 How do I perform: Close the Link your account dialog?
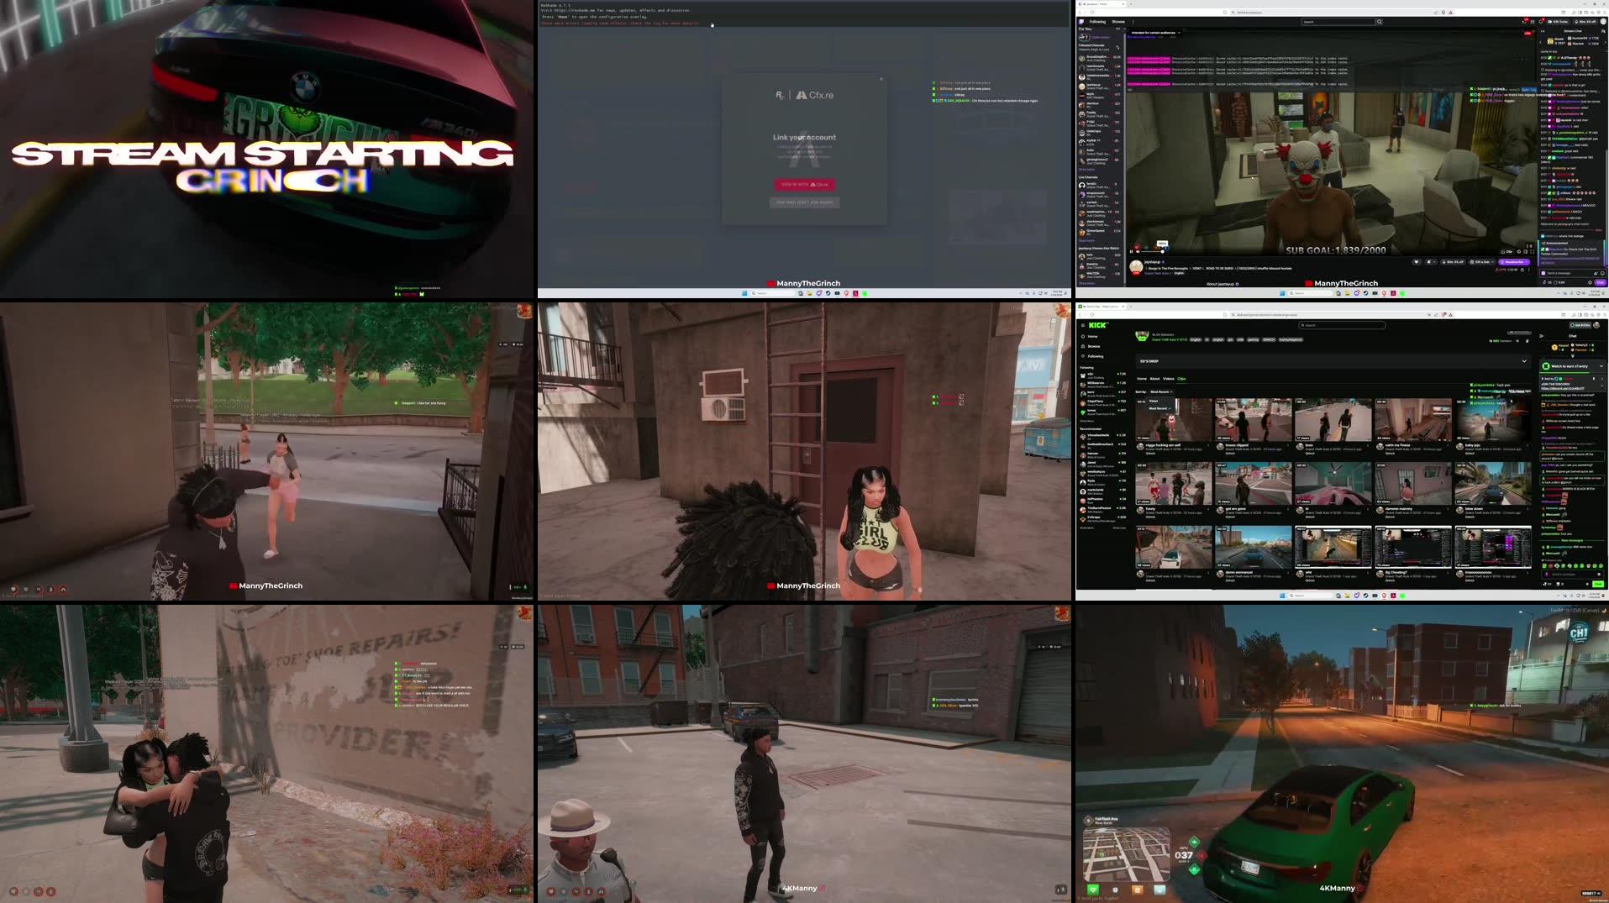point(881,79)
